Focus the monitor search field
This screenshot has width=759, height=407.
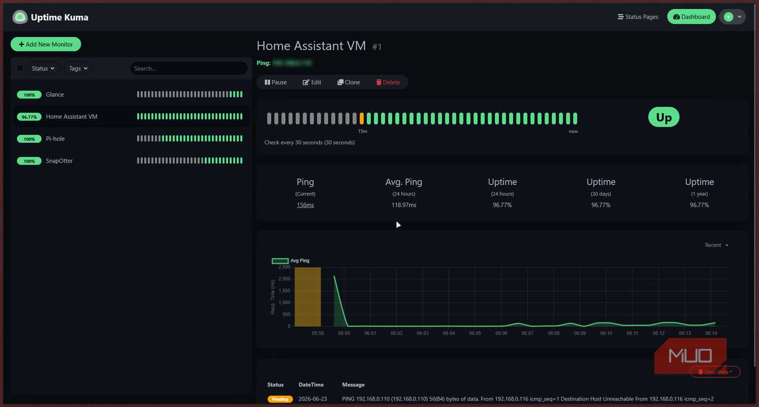[188, 68]
